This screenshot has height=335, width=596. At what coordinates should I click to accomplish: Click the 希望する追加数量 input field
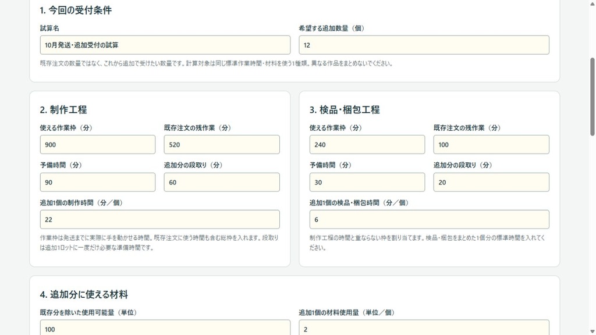424,45
